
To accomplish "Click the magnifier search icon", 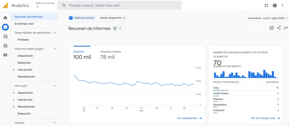I will click(64, 6).
